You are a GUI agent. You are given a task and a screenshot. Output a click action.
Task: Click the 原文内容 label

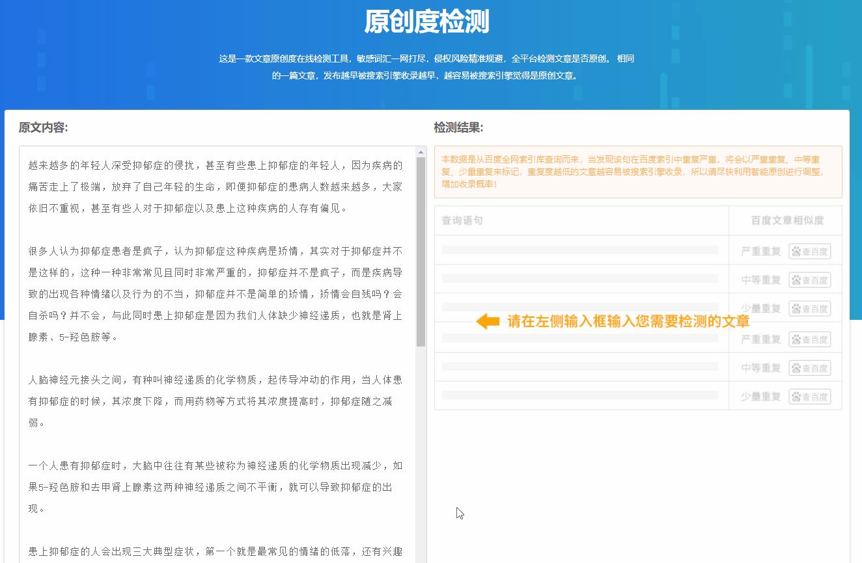(43, 127)
